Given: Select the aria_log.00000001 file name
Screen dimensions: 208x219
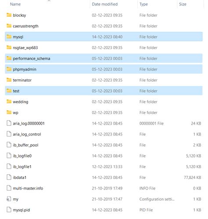Looking at the screenshot, I should (29, 123).
